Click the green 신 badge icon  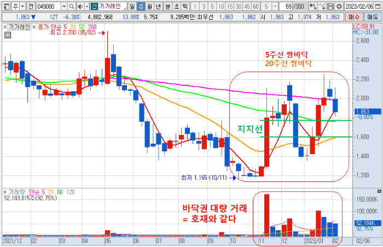coord(94,6)
